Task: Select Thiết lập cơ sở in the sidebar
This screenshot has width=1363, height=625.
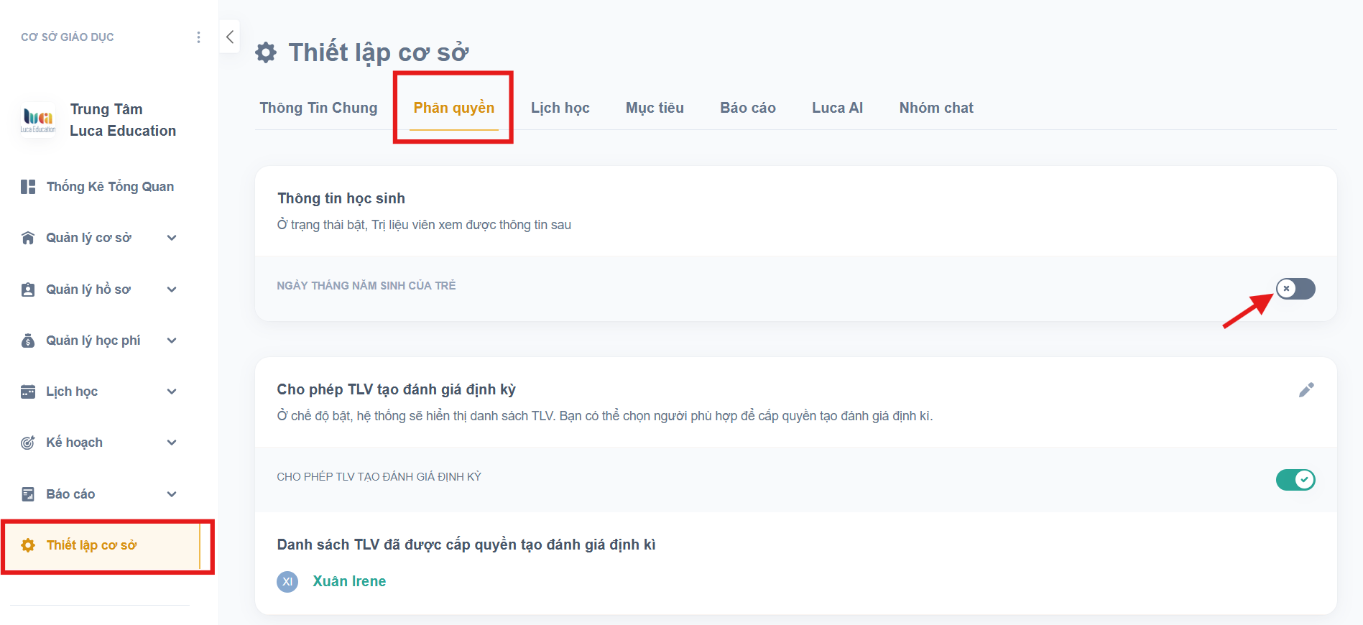Action: 92,545
